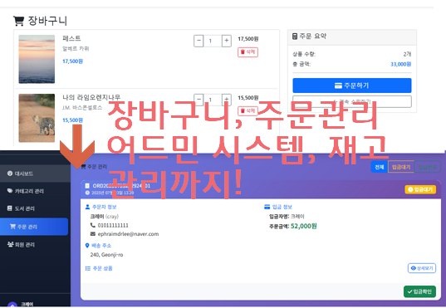
Task: Select 주문 관리 in sidebar
Action: click(34, 227)
